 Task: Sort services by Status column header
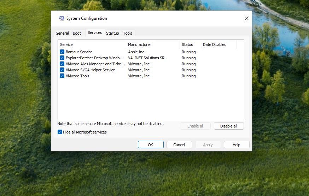[x=190, y=44]
